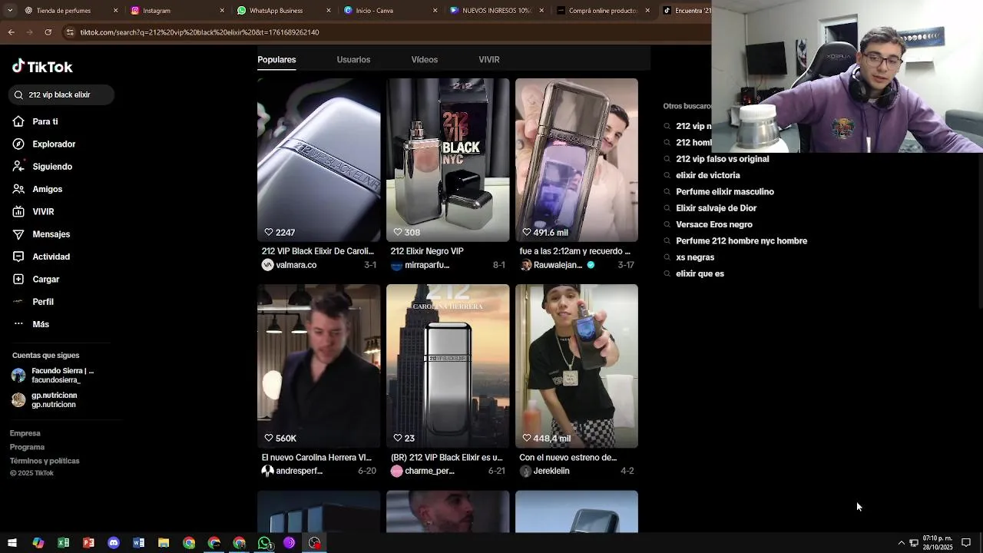
Task: Click the Empresa footer link
Action: (x=25, y=433)
